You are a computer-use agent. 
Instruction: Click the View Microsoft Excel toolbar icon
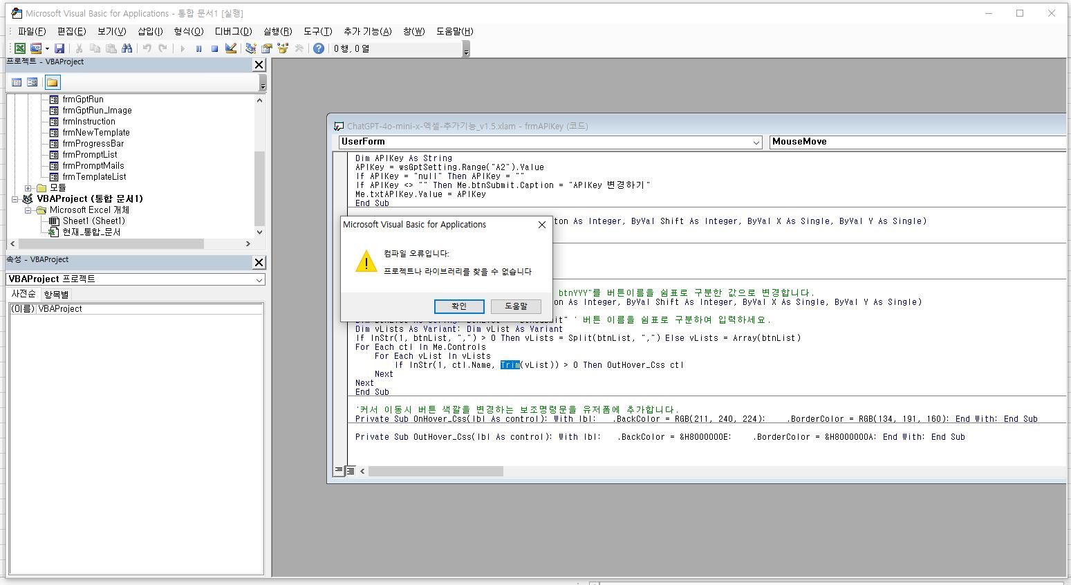click(20, 48)
